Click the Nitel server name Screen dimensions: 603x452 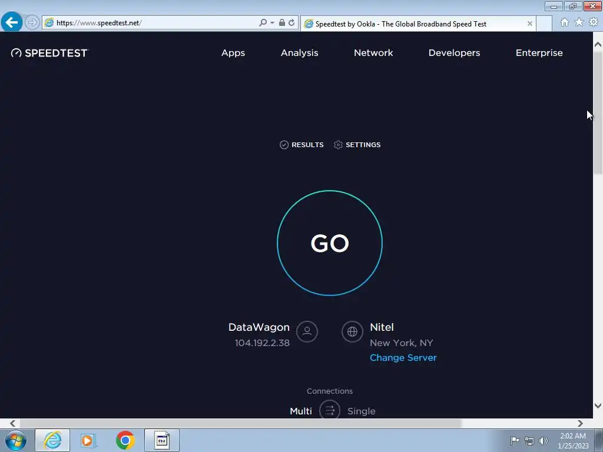coord(382,327)
